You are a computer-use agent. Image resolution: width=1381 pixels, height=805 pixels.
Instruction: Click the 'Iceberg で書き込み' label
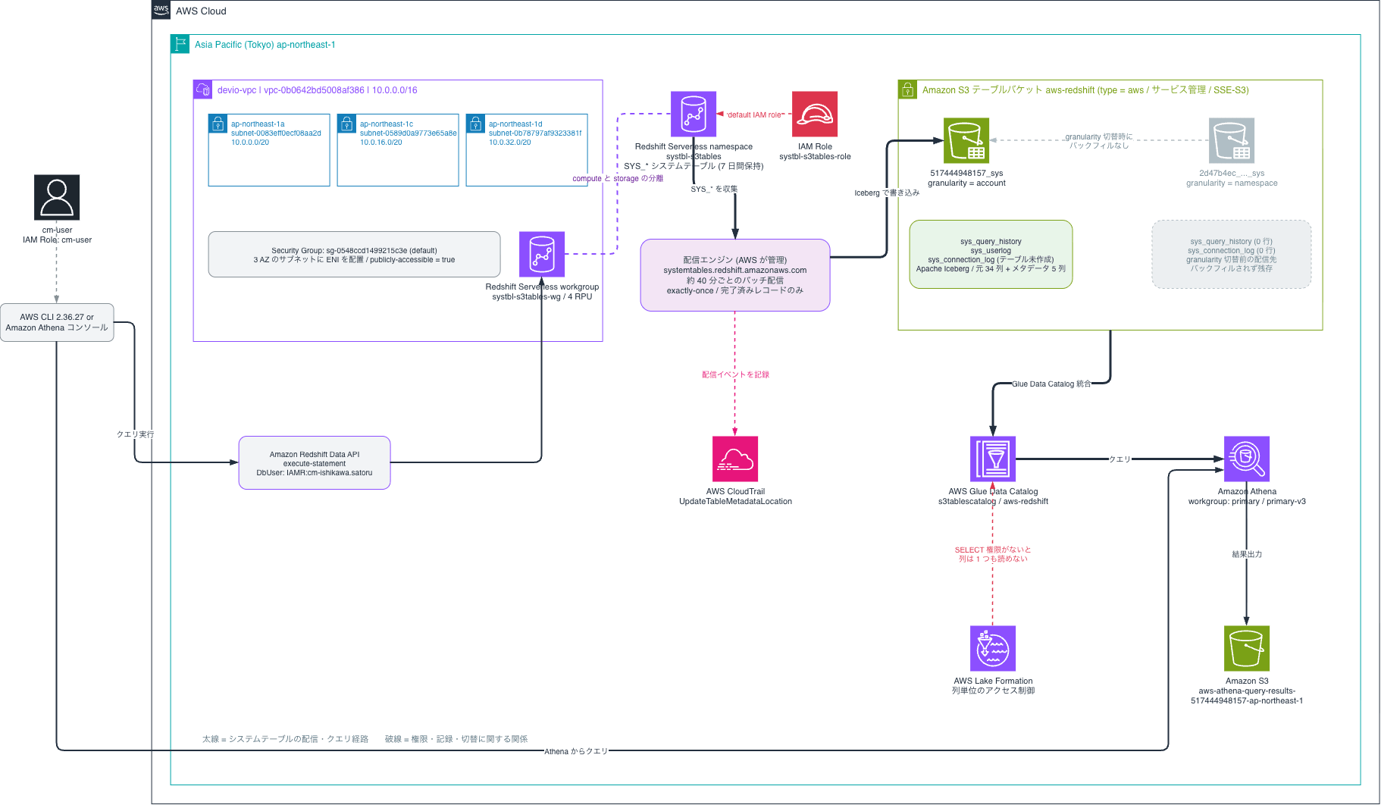[x=887, y=193]
